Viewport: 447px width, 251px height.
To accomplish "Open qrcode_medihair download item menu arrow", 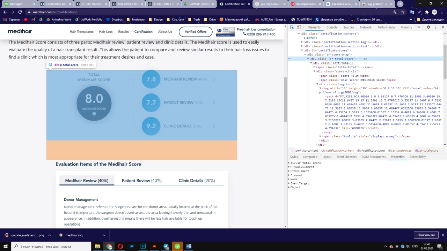I will [49, 235].
